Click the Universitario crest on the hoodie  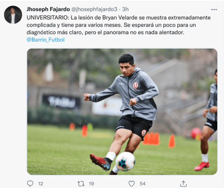[x=136, y=85]
